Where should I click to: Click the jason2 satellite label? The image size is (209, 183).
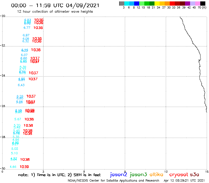tap(119, 175)
